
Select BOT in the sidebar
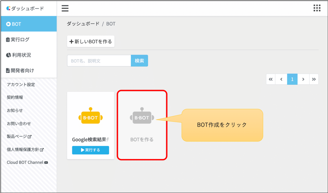point(16,24)
